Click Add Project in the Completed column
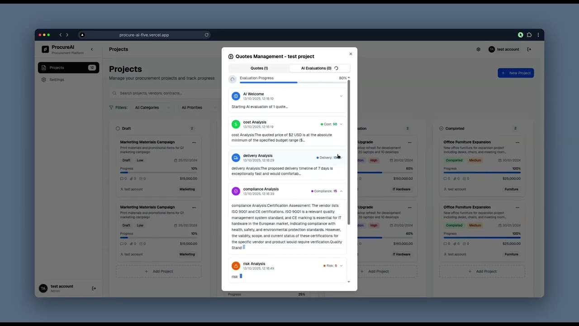 click(482, 272)
